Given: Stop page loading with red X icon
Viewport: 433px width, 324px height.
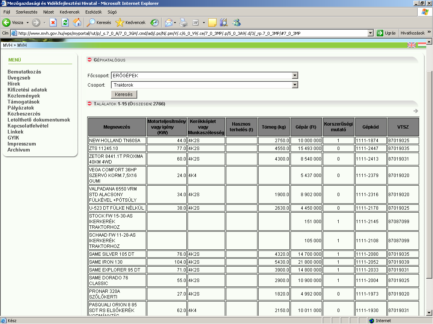Looking at the screenshot, I should coord(53,22).
